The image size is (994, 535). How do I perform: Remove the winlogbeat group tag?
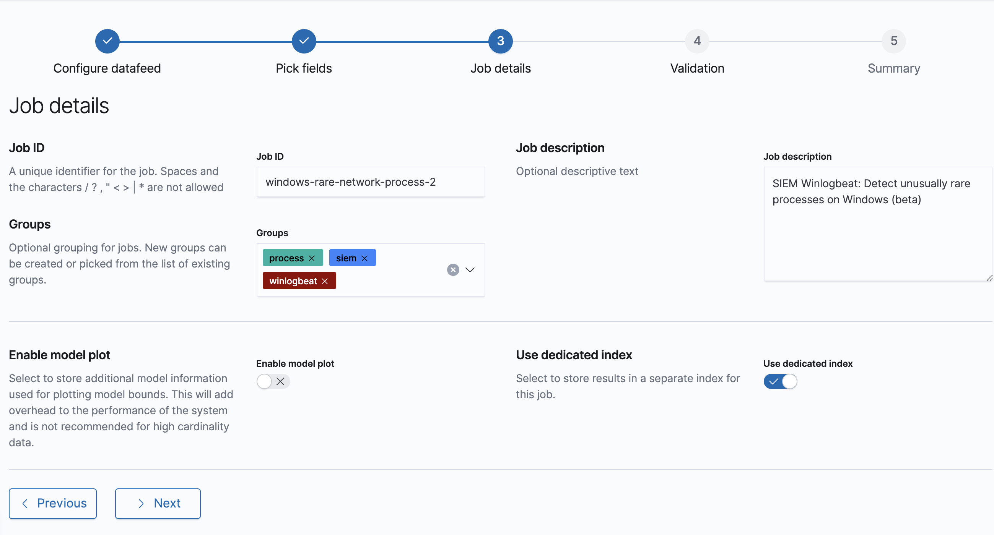click(x=325, y=281)
